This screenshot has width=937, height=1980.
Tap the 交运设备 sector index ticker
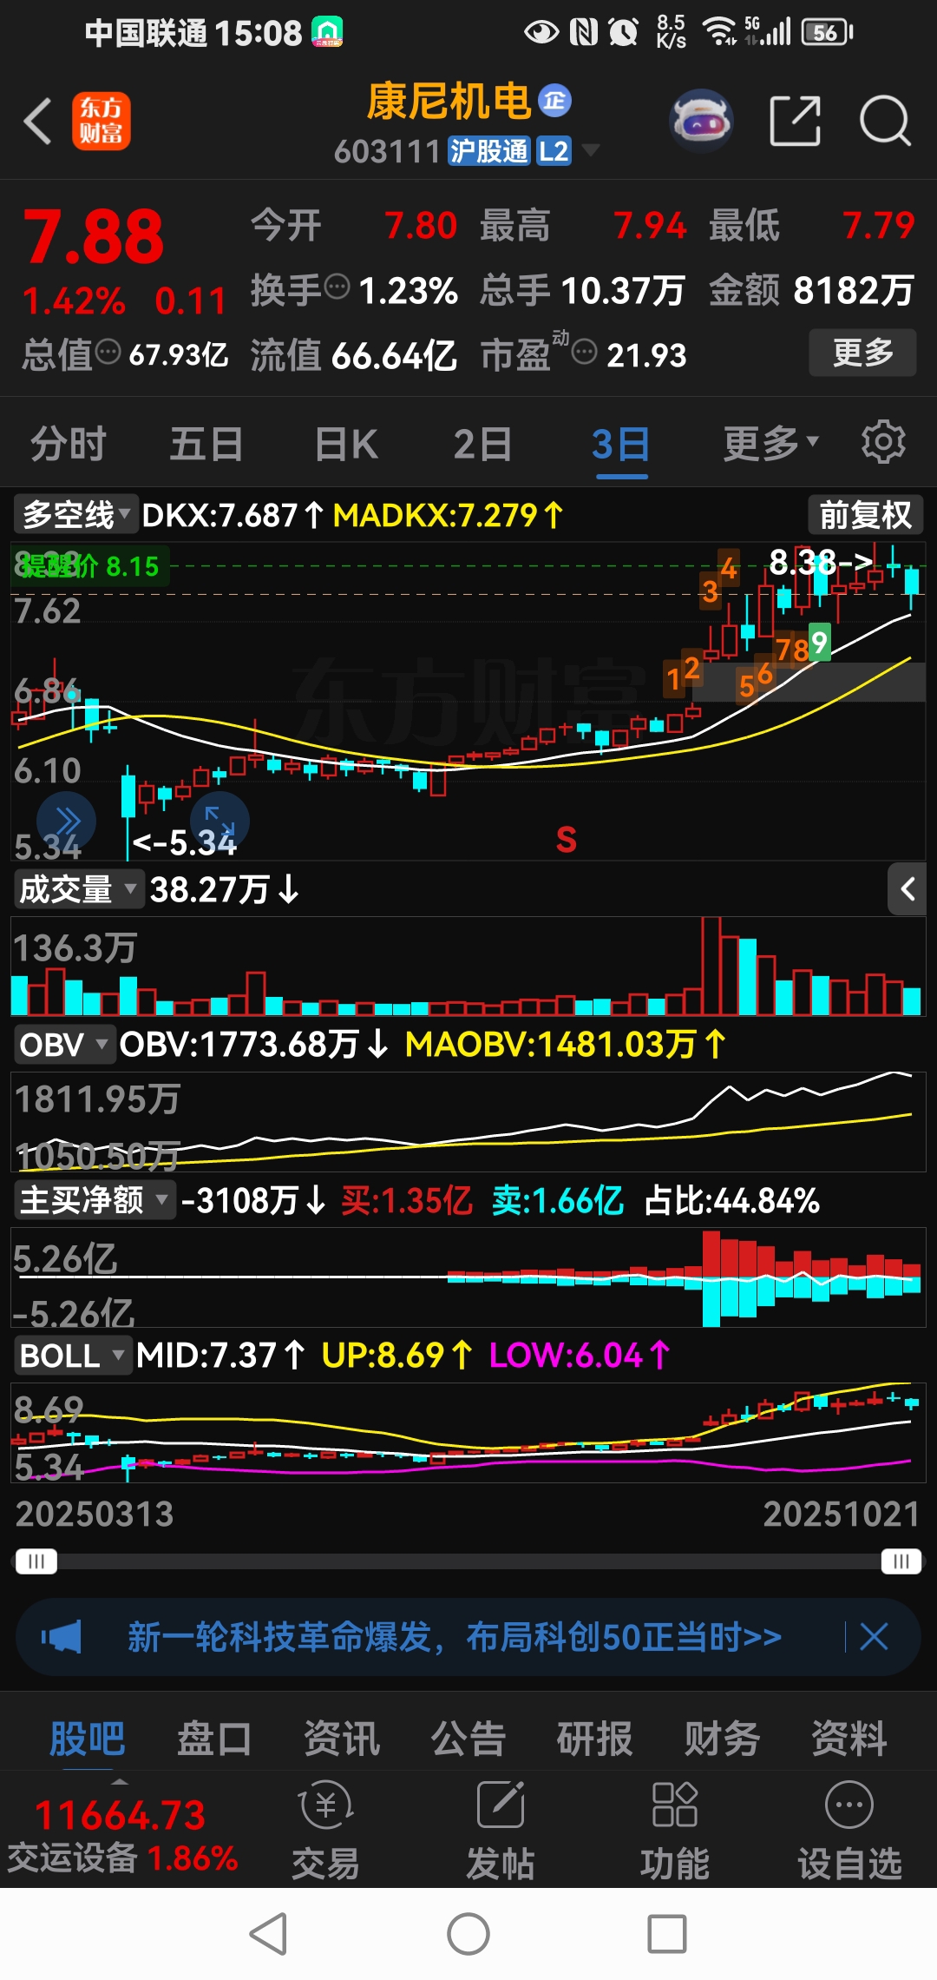coord(121,1837)
